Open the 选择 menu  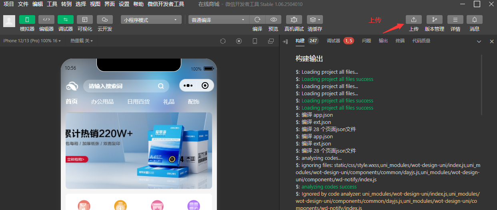tap(81, 4)
